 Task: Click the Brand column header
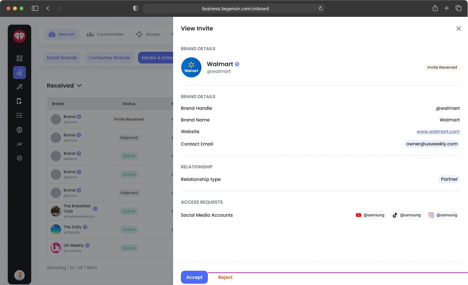58,104
